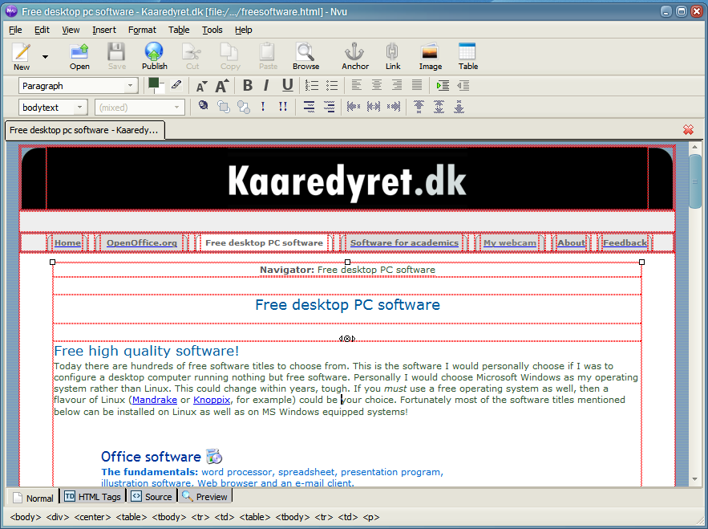Image resolution: width=708 pixels, height=529 pixels.
Task: Toggle italic formatting
Action: coord(266,85)
